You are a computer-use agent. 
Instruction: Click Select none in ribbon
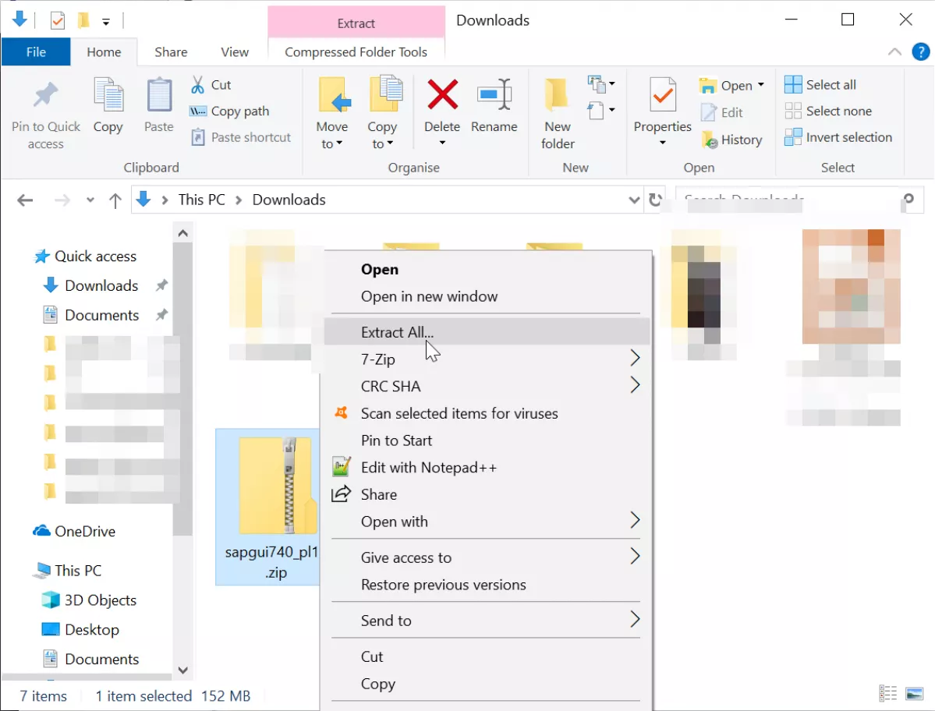point(828,111)
